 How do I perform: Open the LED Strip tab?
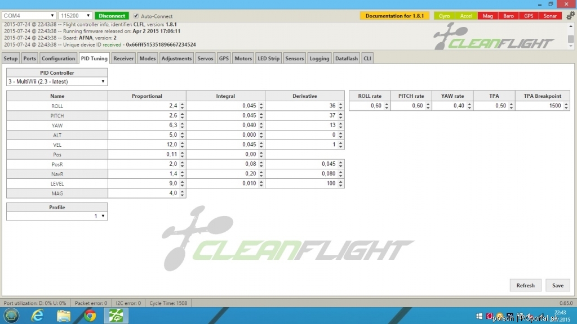(269, 58)
